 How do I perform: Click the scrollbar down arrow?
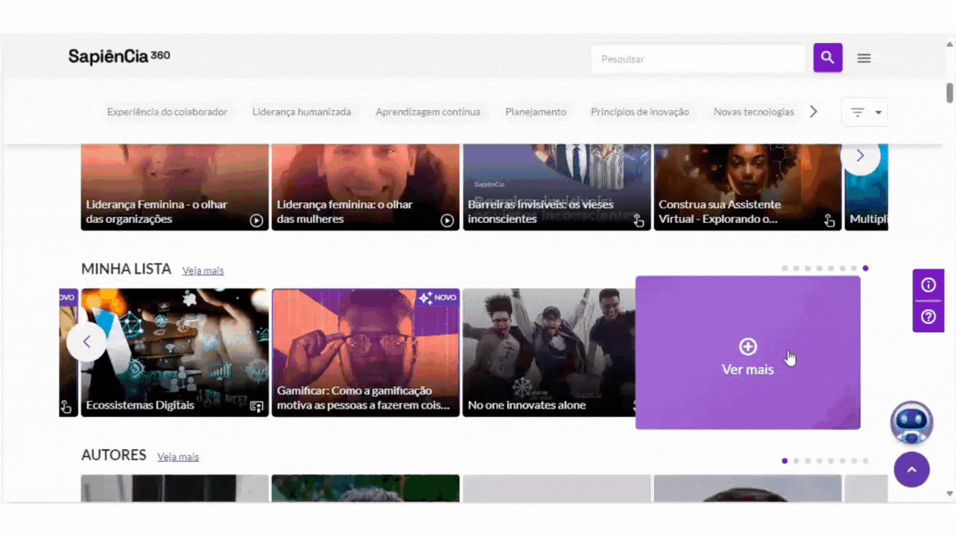pos(949,494)
